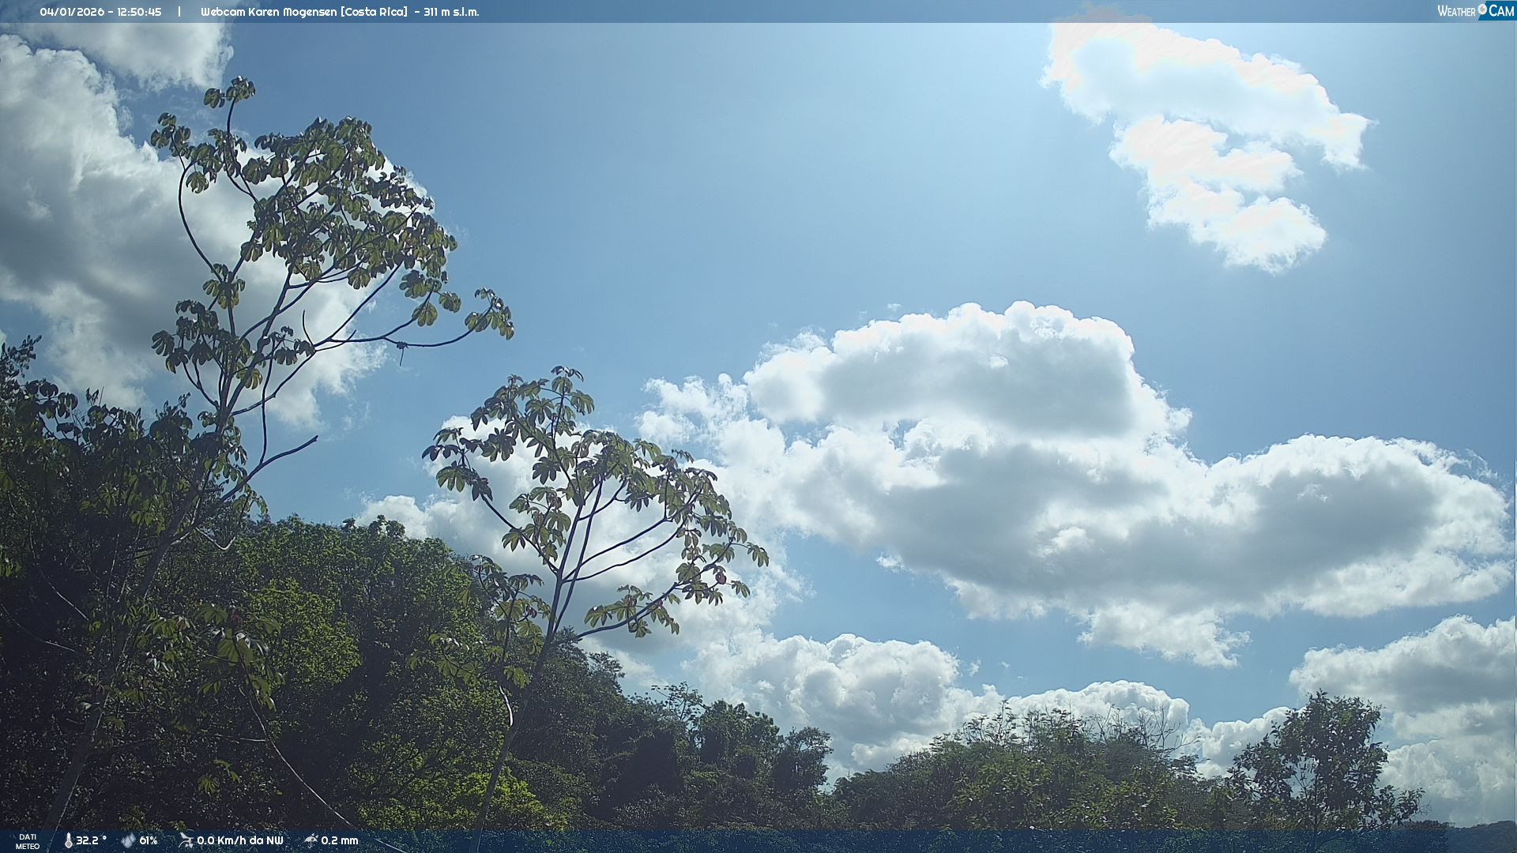The width and height of the screenshot is (1517, 853).
Task: Click the 32.2° temperature reading
Action: (91, 840)
